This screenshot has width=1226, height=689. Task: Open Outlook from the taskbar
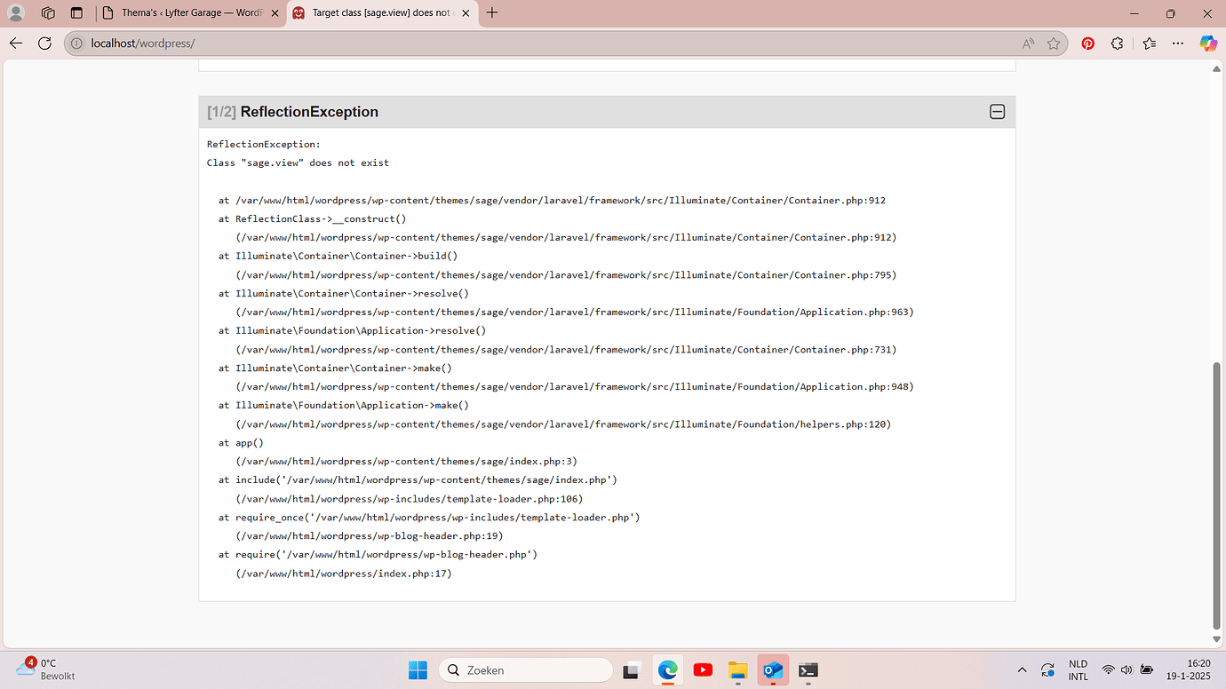pyautogui.click(x=773, y=669)
